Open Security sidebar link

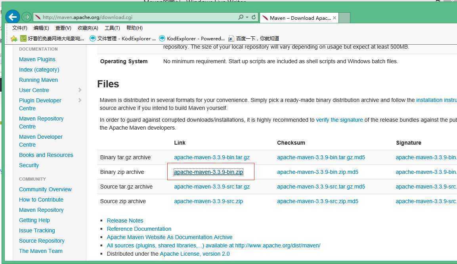(29, 165)
